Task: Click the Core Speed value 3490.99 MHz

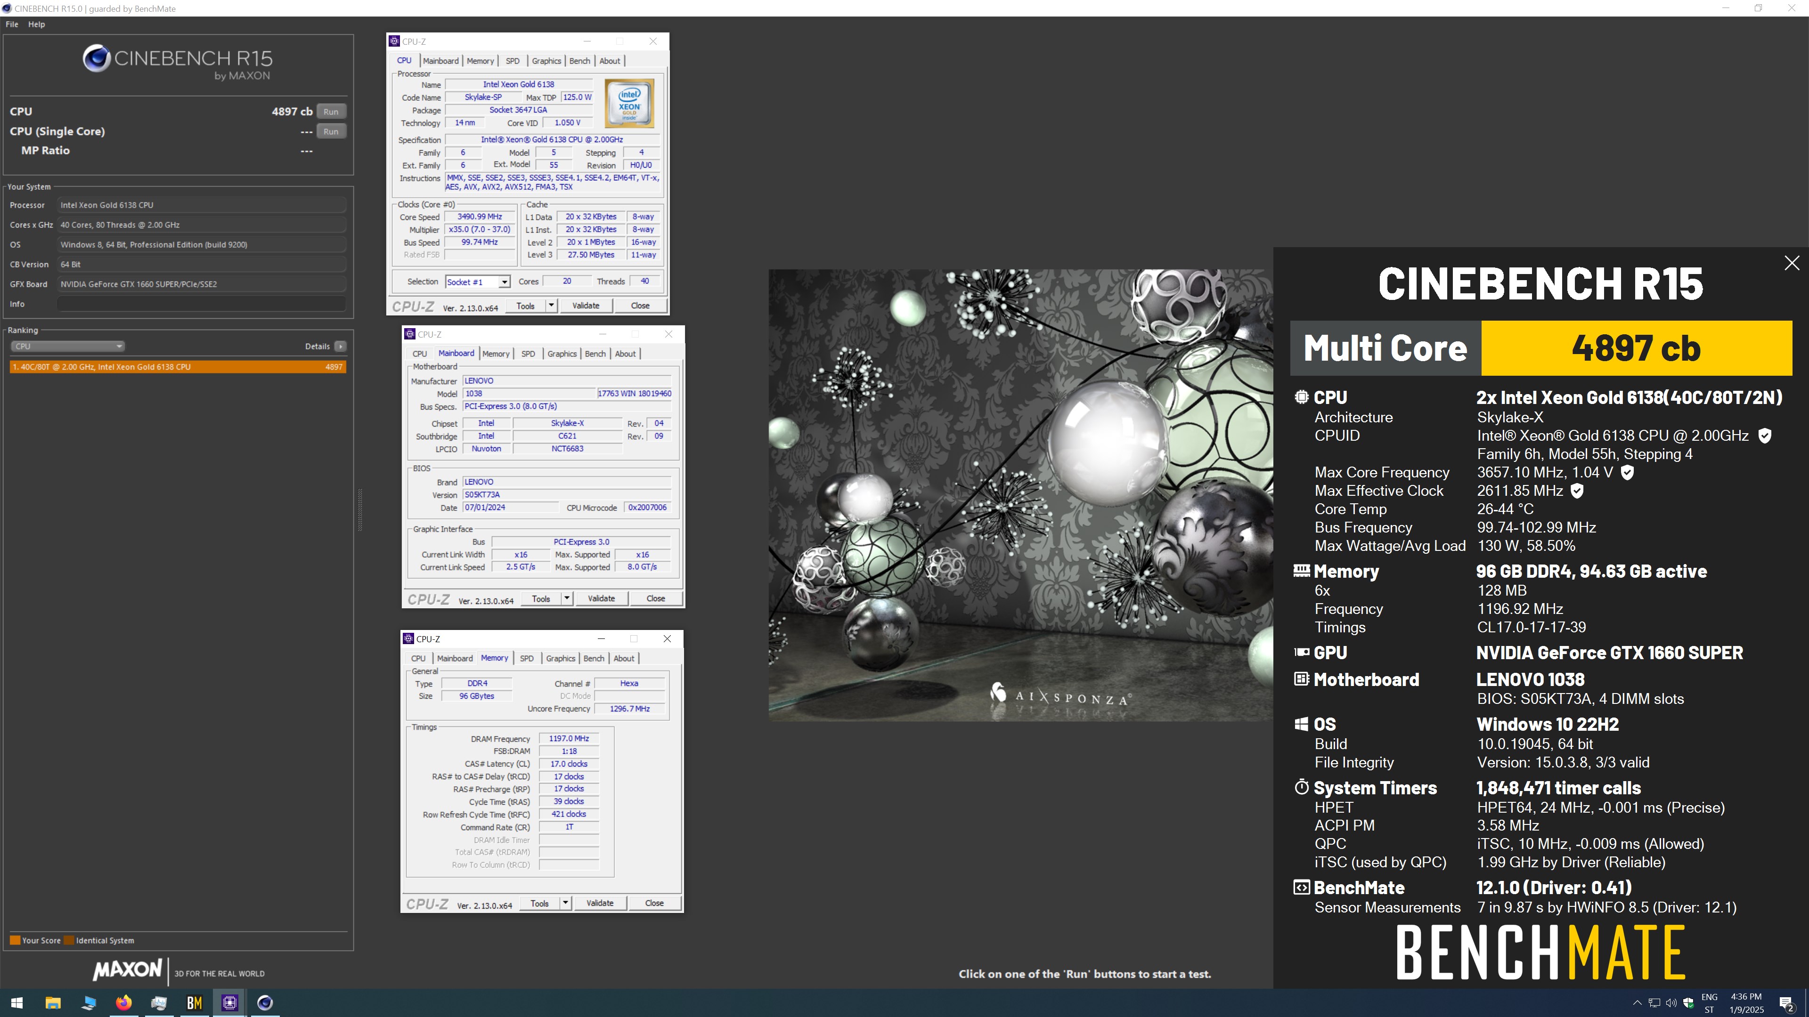Action: tap(480, 217)
